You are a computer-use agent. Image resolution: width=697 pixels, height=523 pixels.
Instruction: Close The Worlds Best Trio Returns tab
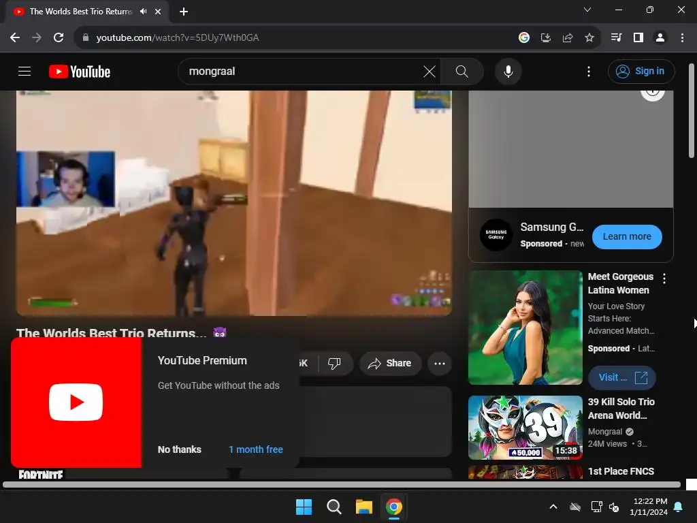(x=158, y=12)
